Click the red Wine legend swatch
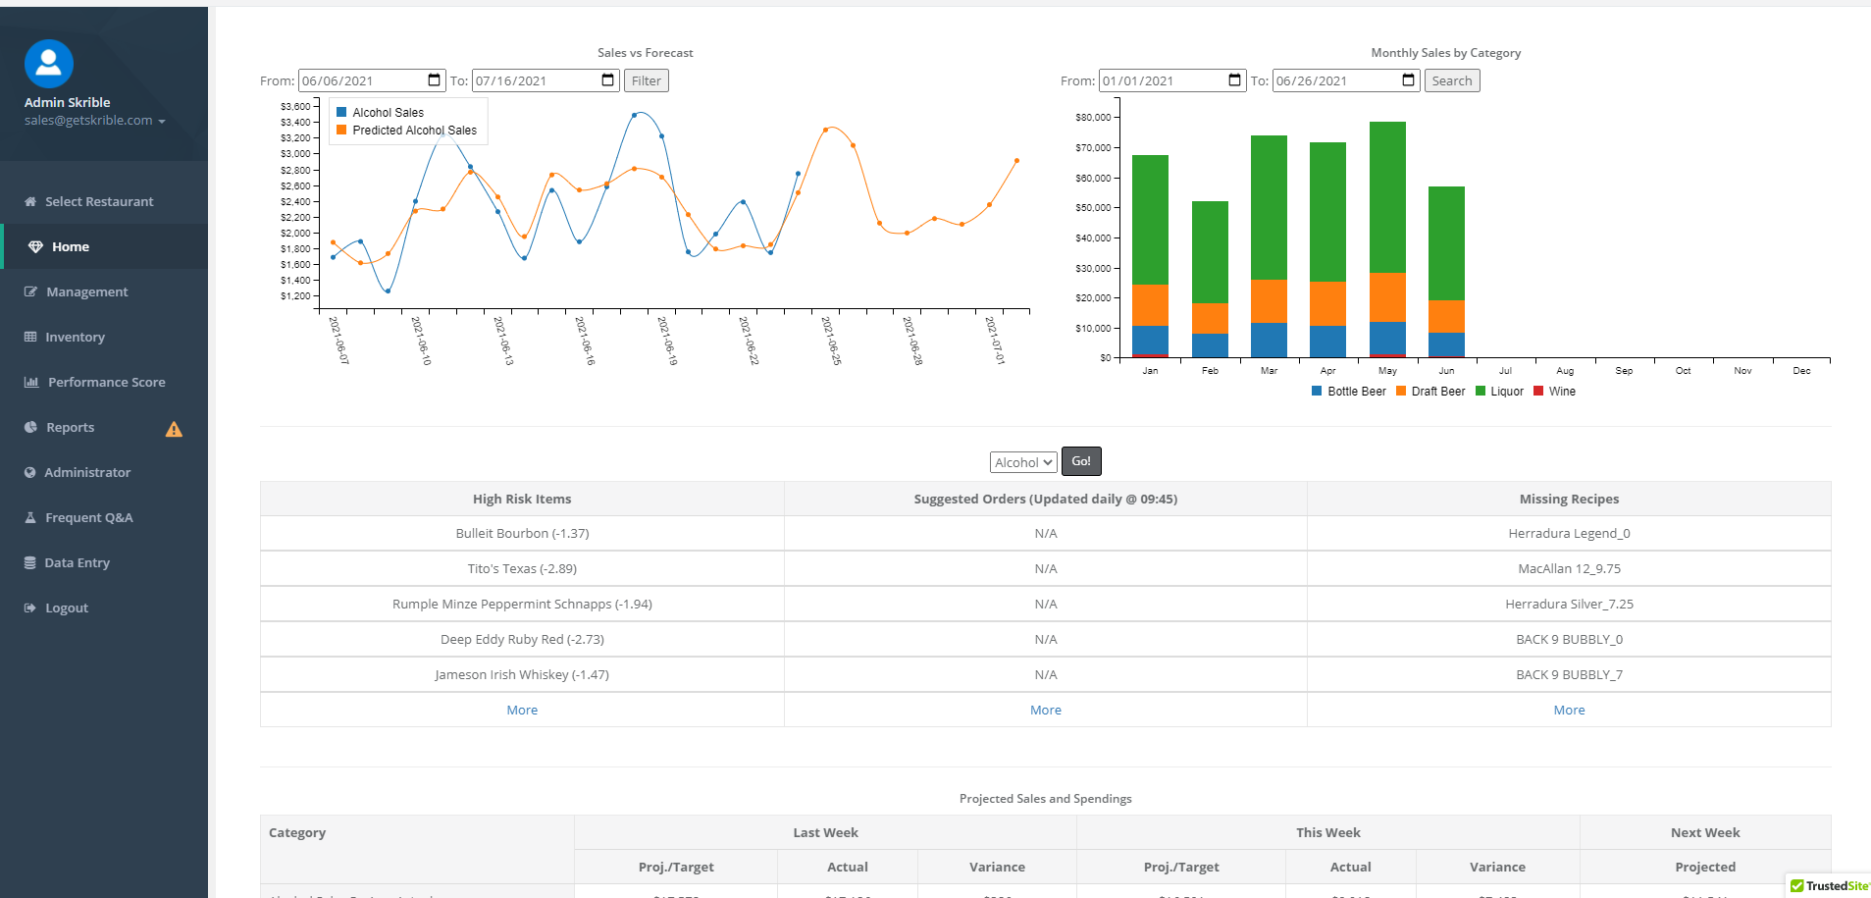This screenshot has width=1871, height=898. tap(1538, 391)
